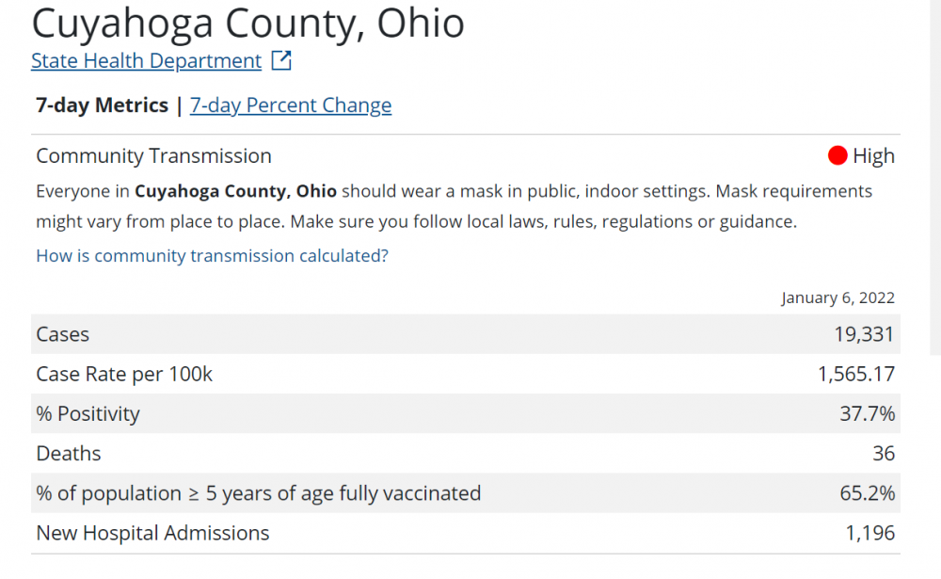Select the 37.7% positivity value
The height and width of the screenshot is (579, 941).
click(x=867, y=414)
